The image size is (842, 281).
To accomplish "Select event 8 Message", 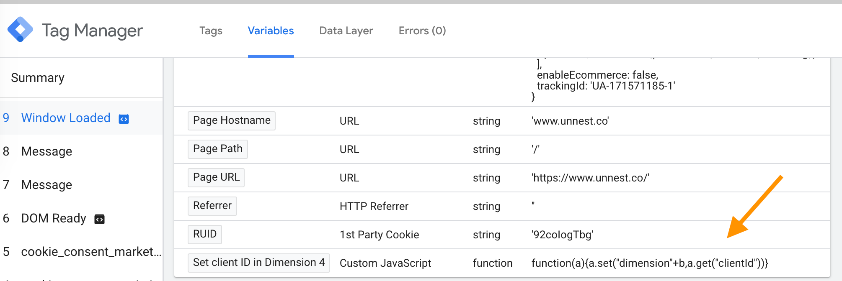I will [x=81, y=151].
